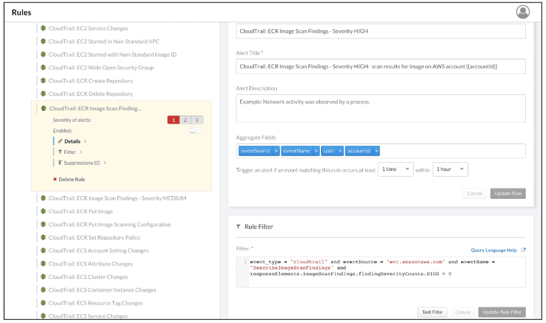Click the red X Delete Rule icon

tap(55, 179)
